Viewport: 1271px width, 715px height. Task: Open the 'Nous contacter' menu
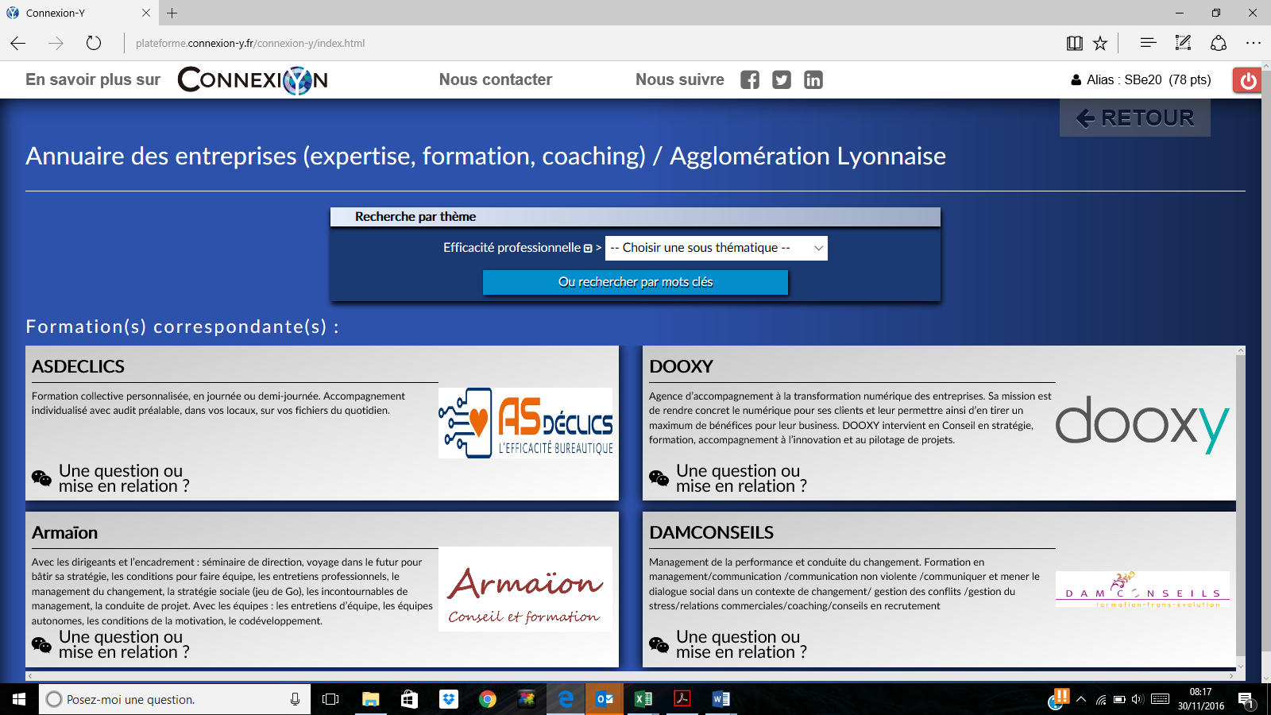[x=496, y=79]
